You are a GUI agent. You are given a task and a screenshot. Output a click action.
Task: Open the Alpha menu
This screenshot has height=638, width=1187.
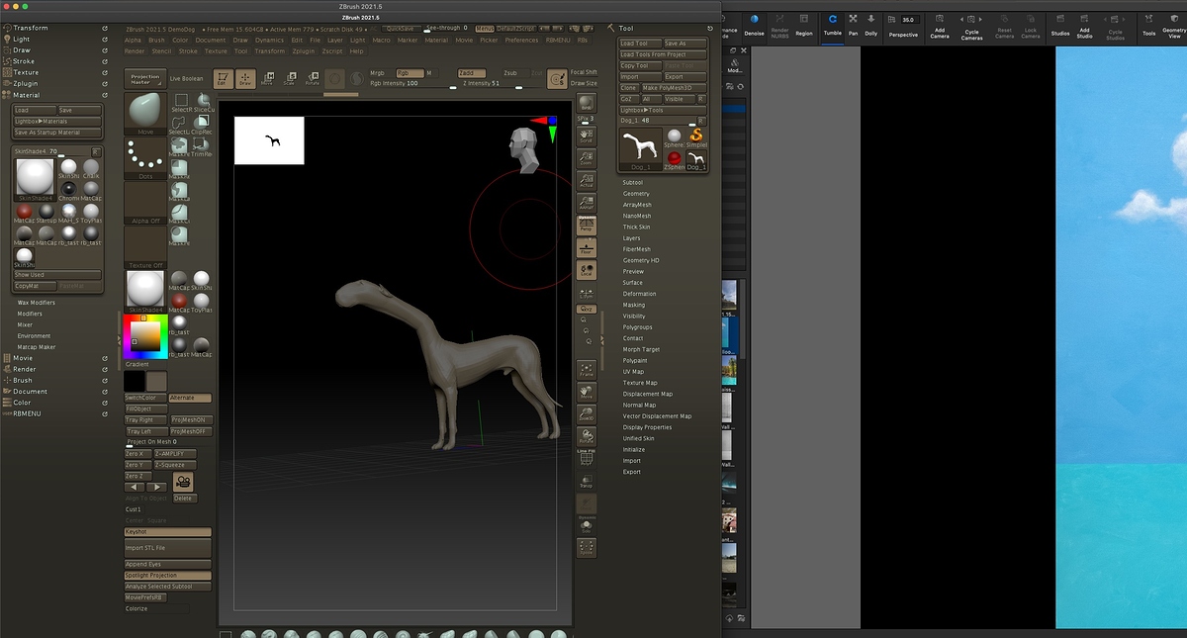[x=133, y=40]
